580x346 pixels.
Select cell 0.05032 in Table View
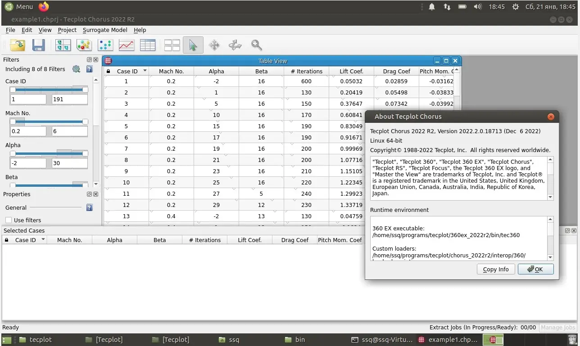[351, 81]
